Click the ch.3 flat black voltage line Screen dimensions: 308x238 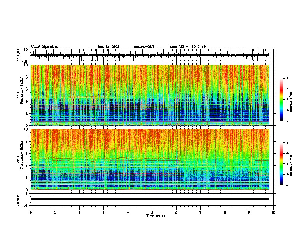click(x=150, y=199)
